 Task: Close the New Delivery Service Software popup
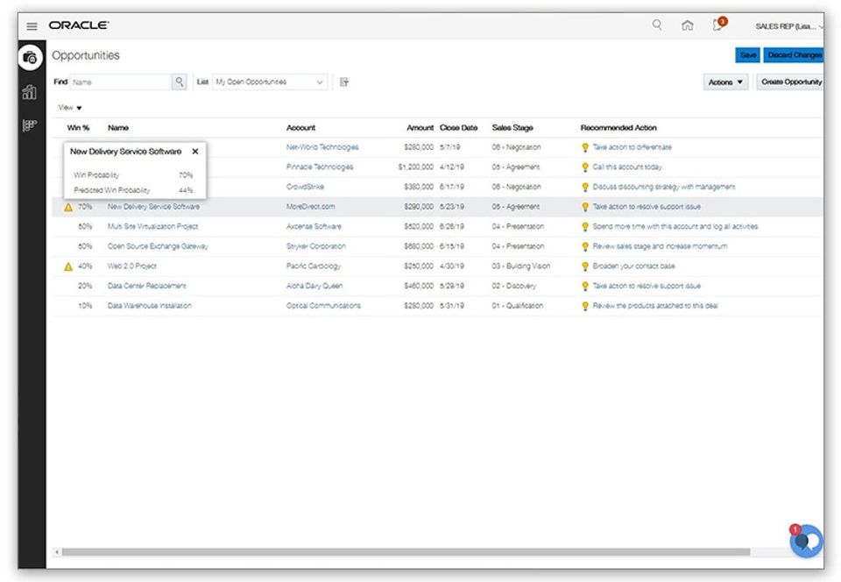(195, 152)
